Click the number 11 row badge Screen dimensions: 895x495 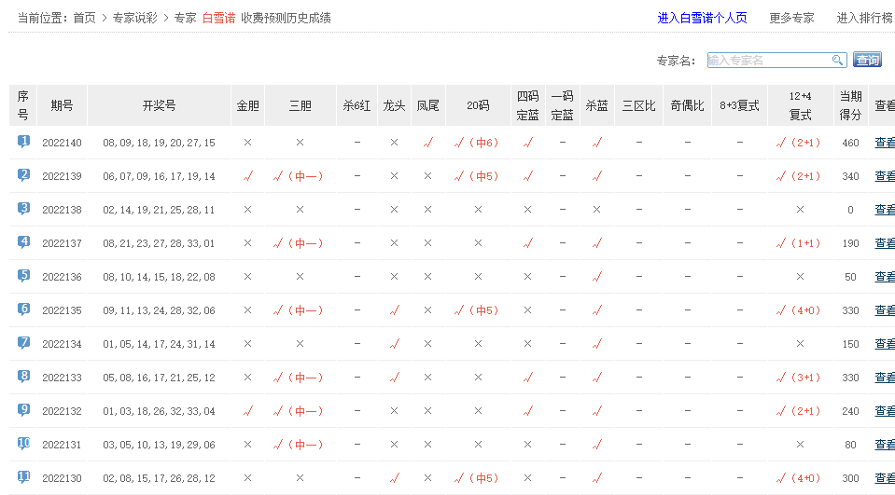pyautogui.click(x=23, y=477)
